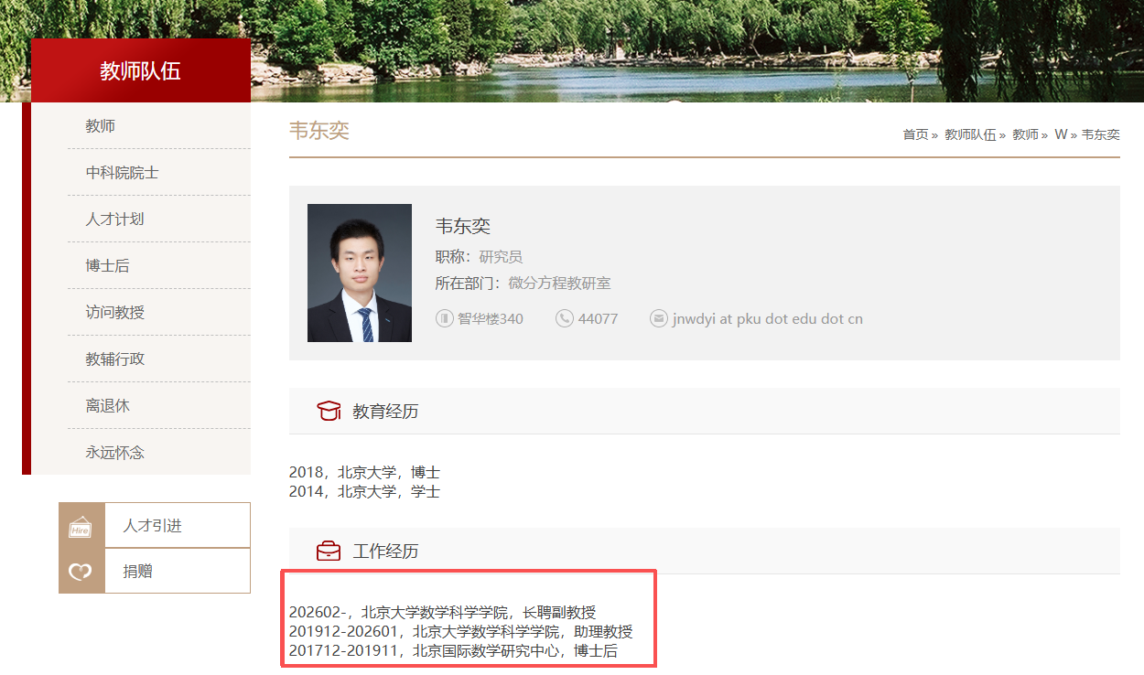This screenshot has height=675, width=1144.
Task: Click the line 2018,北京大学,博士
Action: pos(364,473)
